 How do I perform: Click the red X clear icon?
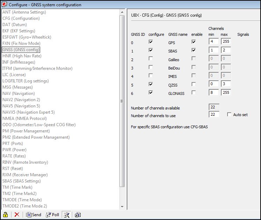pos(17,215)
